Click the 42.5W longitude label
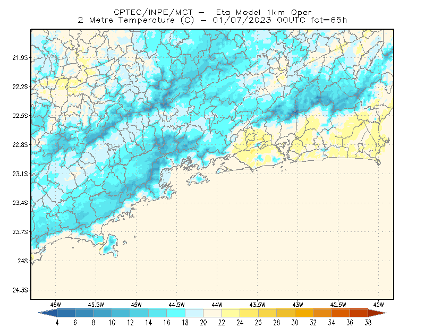This screenshot has width=425, height=328. (x=338, y=305)
